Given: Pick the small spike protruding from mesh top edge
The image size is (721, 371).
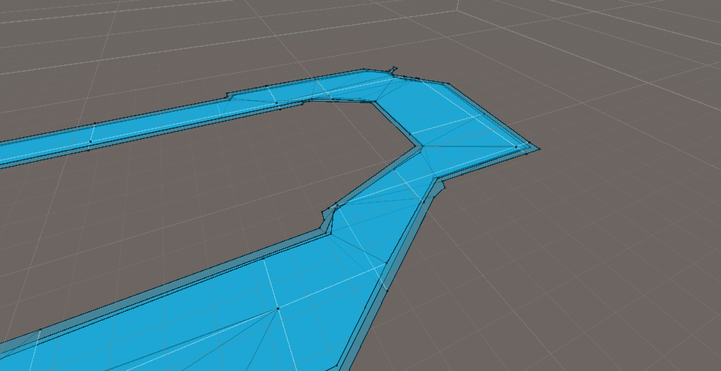Looking at the screenshot, I should [393, 70].
